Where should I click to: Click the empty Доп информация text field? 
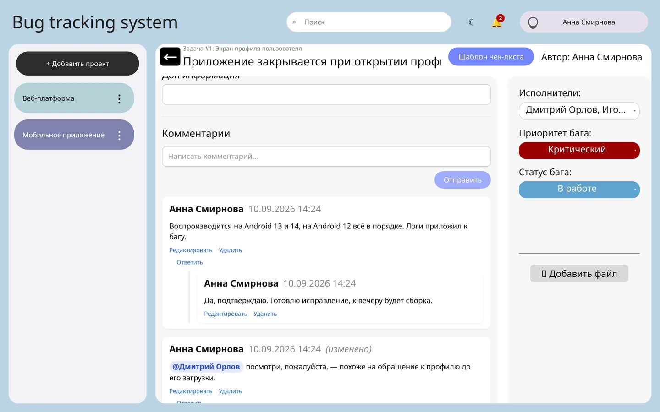click(x=326, y=94)
